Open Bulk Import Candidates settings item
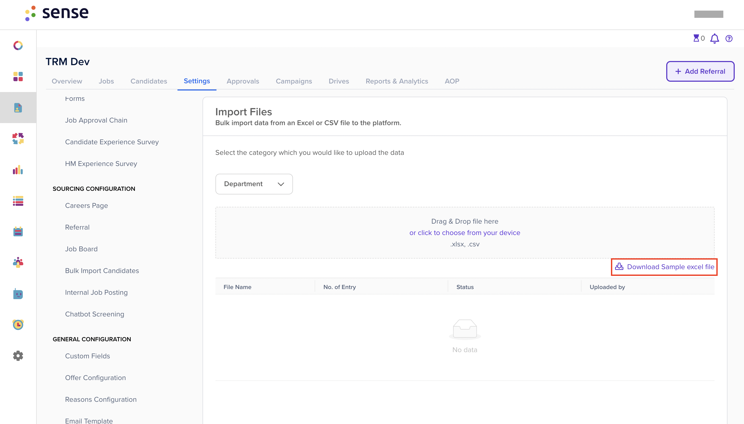This screenshot has height=424, width=744. tap(102, 270)
